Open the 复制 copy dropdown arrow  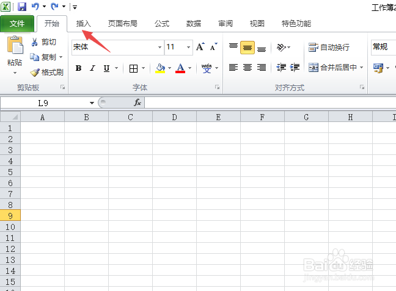tap(61, 57)
